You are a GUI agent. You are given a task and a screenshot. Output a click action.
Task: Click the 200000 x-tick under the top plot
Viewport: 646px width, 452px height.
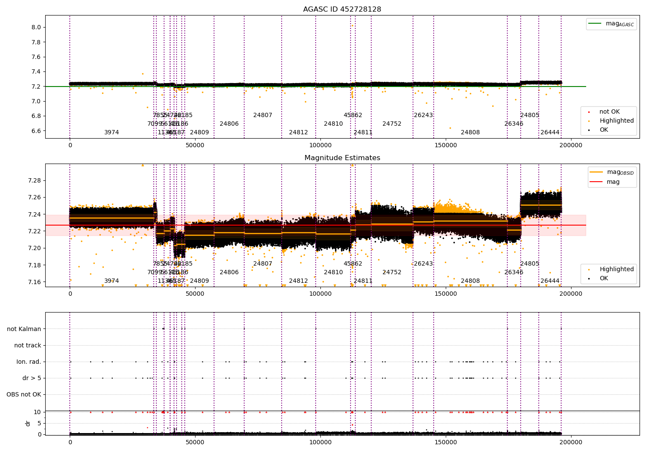[571, 146]
